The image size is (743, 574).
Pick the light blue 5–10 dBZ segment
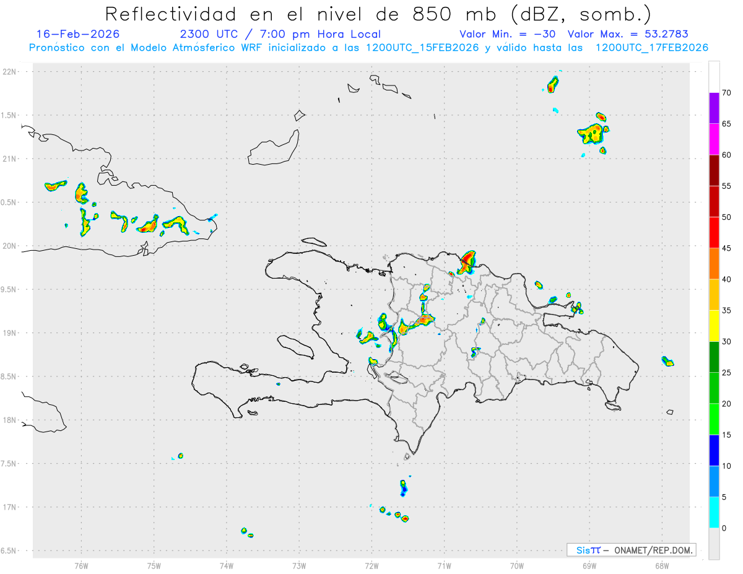(x=714, y=481)
